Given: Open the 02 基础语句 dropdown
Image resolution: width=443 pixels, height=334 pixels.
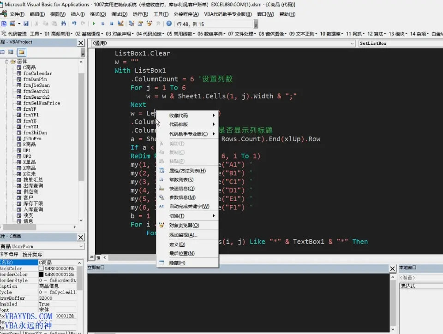Looking at the screenshot, I should click(89, 34).
